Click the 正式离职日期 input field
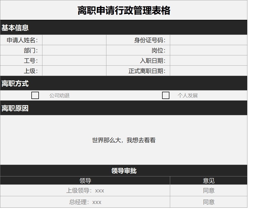This screenshot has width=269, height=215. click(x=209, y=71)
